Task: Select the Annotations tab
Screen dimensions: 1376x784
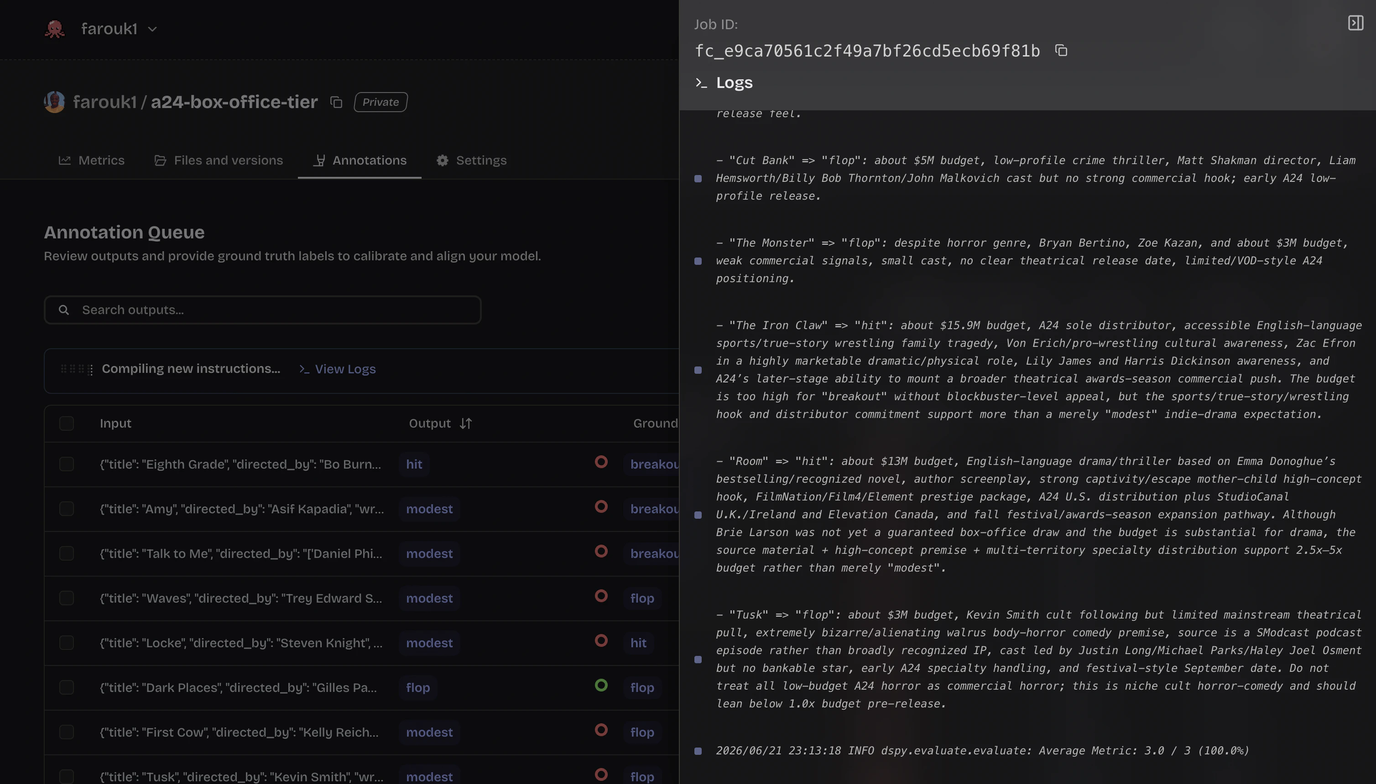Action: pos(360,160)
